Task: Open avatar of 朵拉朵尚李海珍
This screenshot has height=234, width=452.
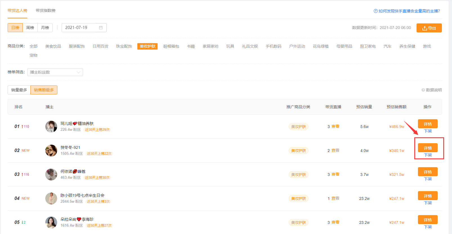Action: [51, 222]
